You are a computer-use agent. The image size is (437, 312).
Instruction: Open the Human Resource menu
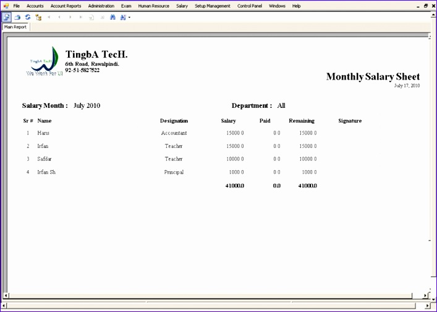153,6
